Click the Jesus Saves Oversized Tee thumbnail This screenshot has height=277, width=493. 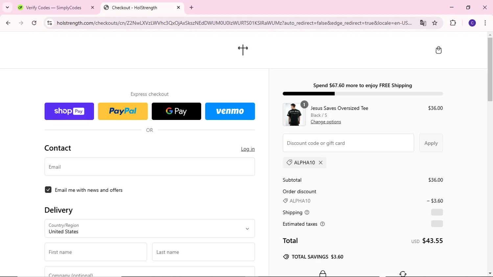click(x=294, y=115)
